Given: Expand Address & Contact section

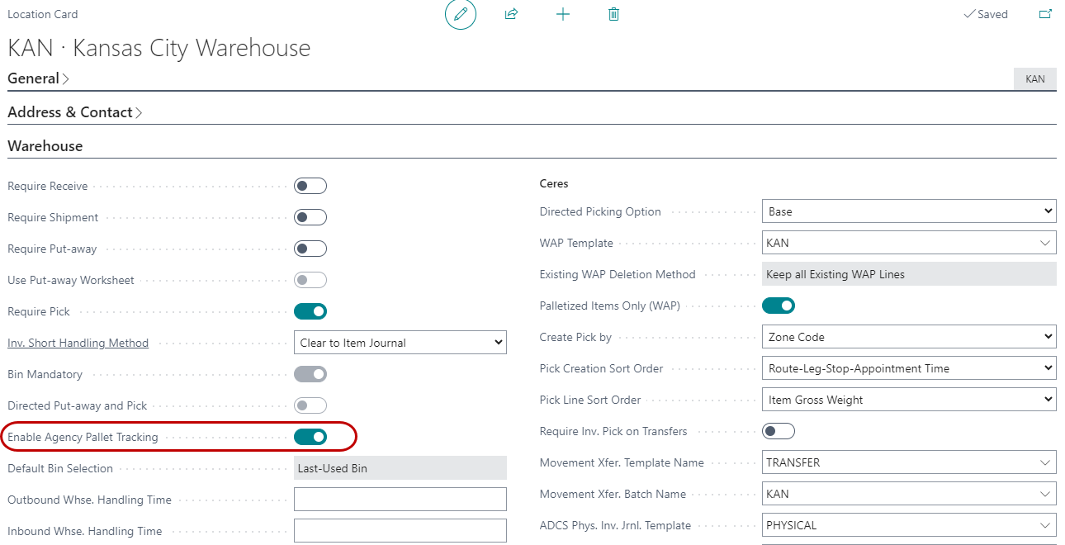Looking at the screenshot, I should pos(74,112).
